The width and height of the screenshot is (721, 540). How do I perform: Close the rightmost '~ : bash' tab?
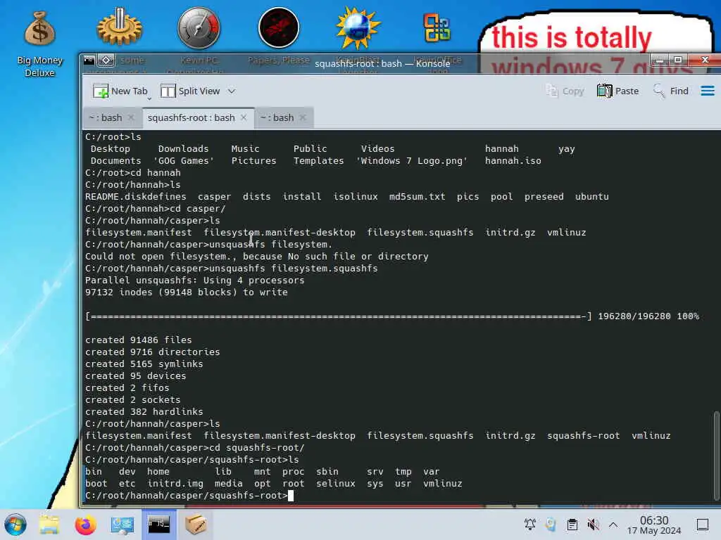coord(303,117)
